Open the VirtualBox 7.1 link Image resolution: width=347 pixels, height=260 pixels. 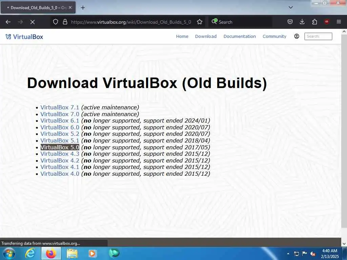pos(60,107)
